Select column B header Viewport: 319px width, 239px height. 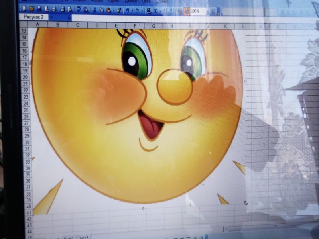[x=58, y=25]
